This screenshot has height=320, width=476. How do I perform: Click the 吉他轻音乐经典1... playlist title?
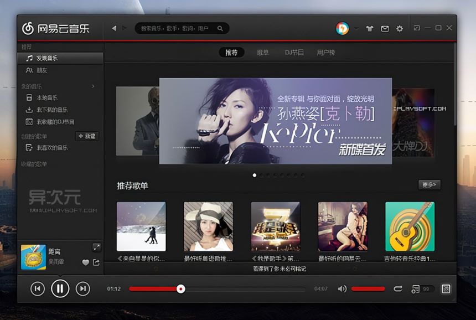coord(410,259)
